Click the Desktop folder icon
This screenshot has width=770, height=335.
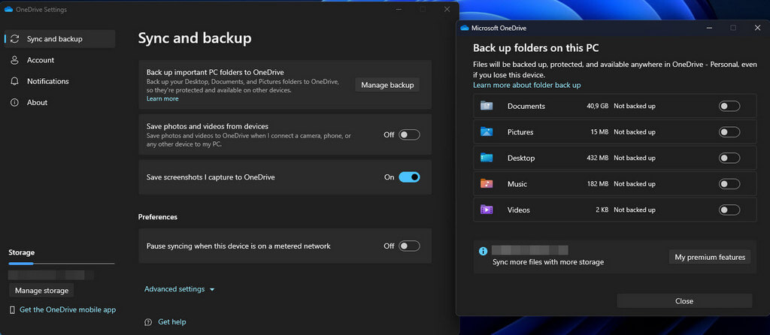tap(487, 158)
